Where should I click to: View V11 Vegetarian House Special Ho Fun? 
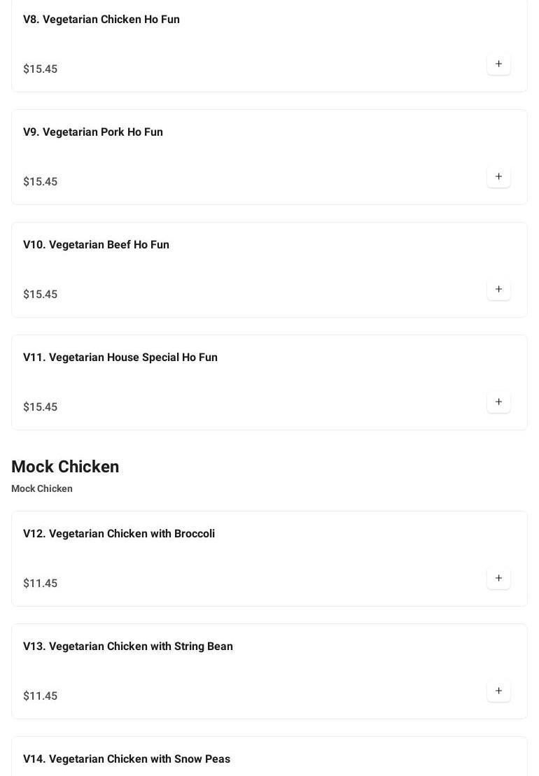(x=120, y=358)
